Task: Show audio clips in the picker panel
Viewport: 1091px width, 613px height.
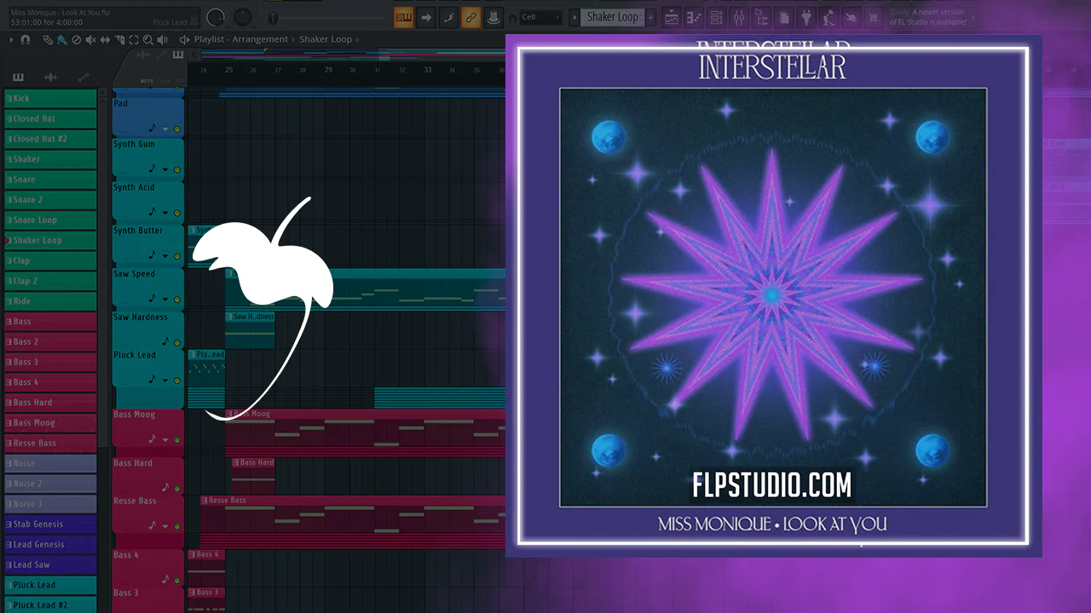Action: (50, 77)
